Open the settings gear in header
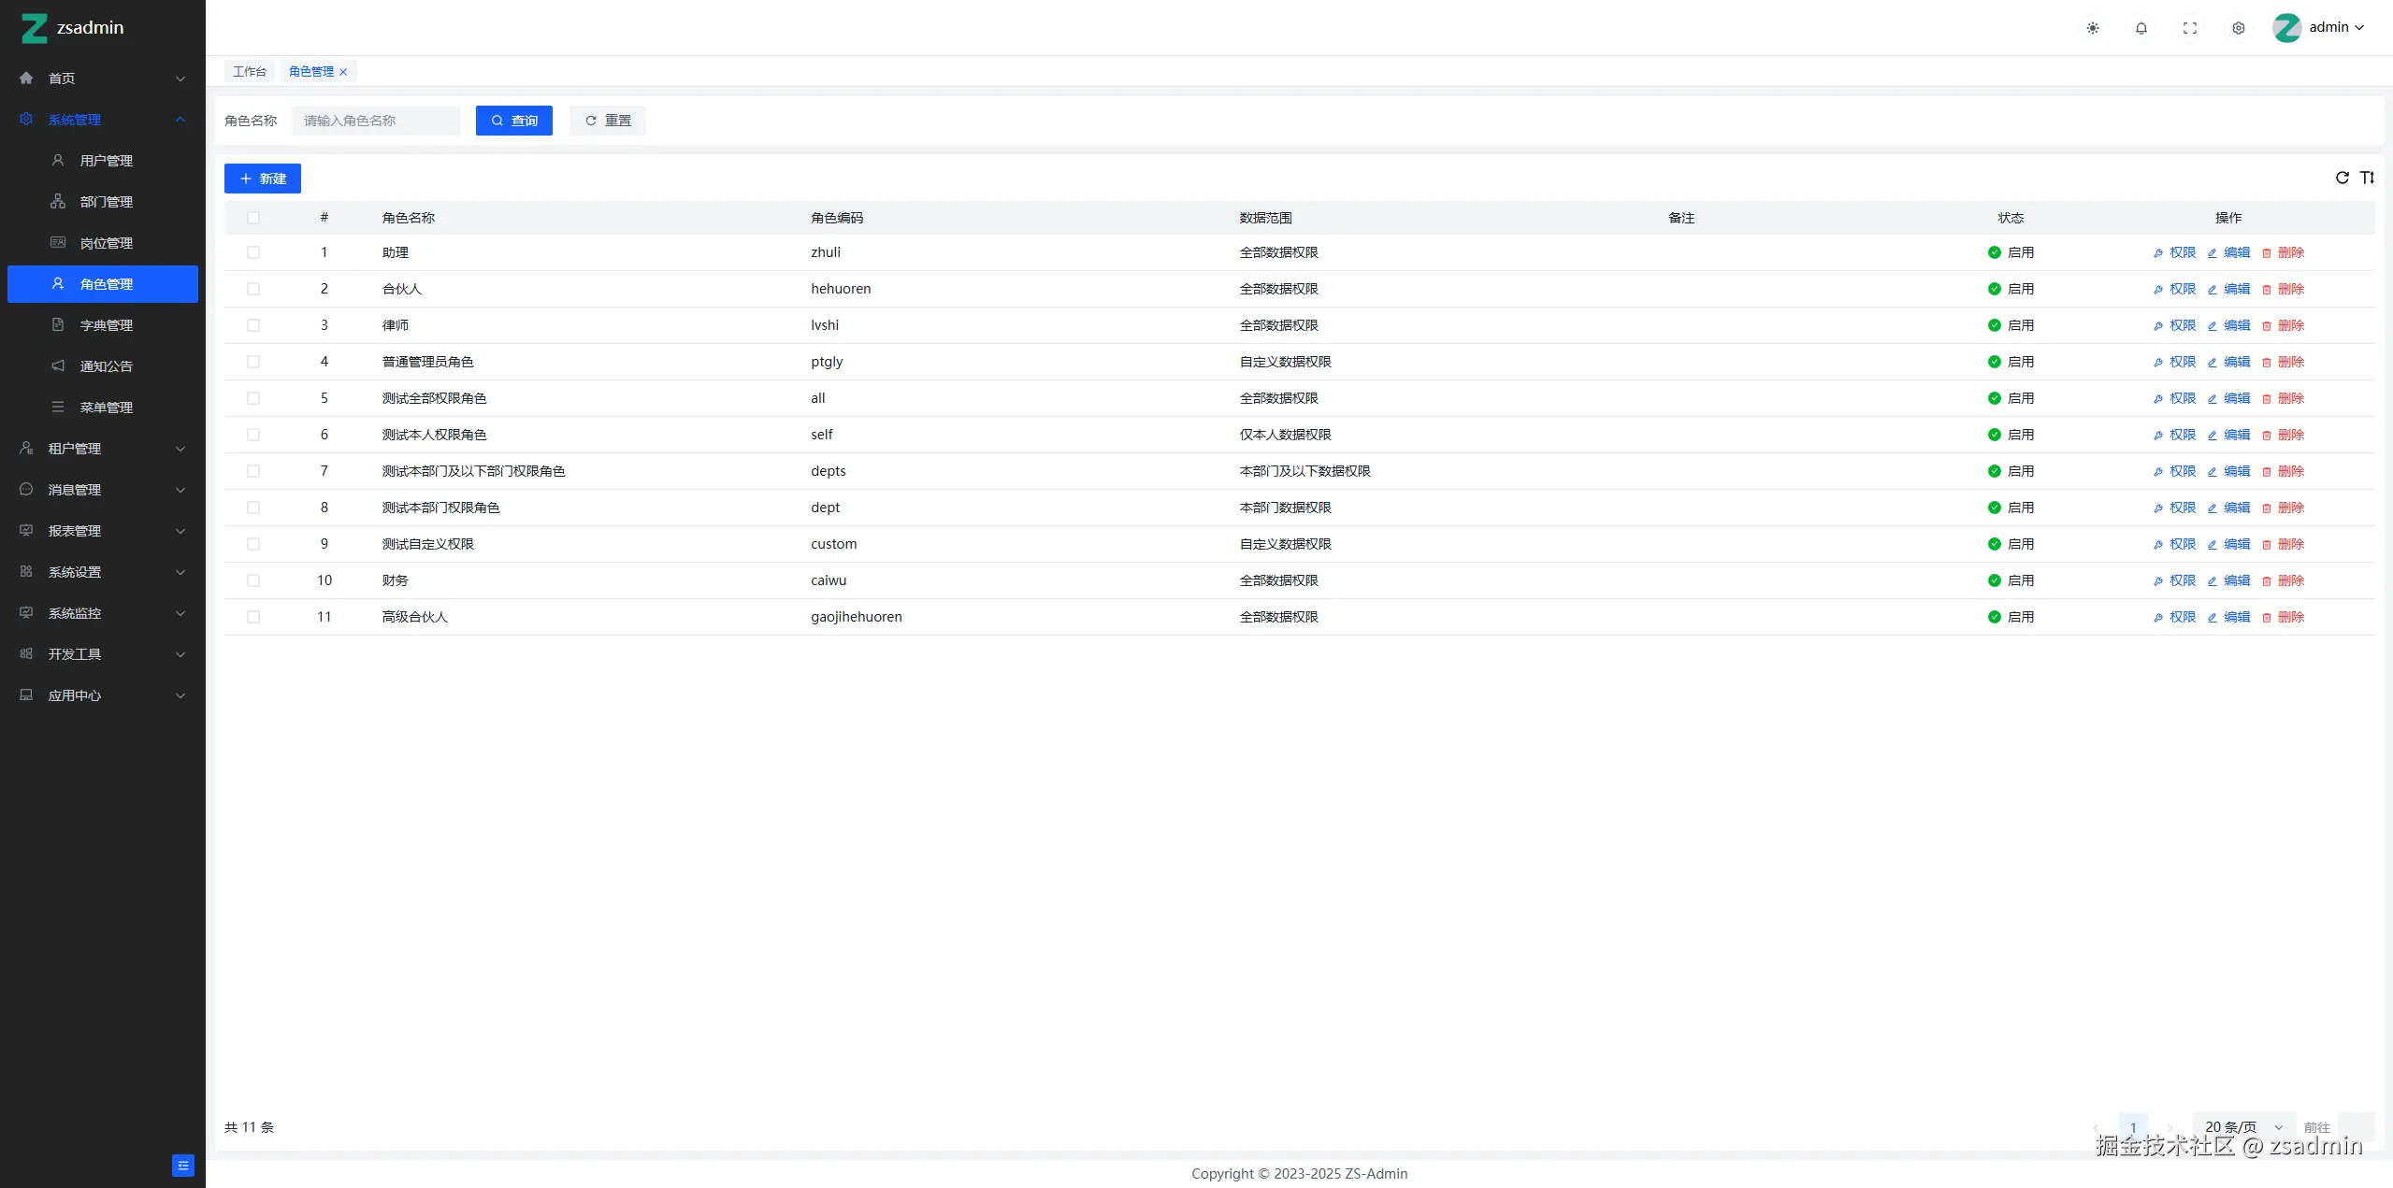Image resolution: width=2393 pixels, height=1188 pixels. pyautogui.click(x=2239, y=28)
